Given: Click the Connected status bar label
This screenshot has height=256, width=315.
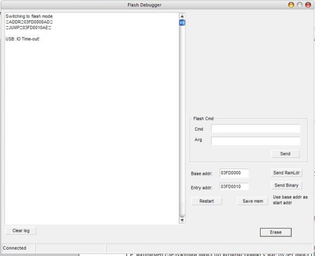Looking at the screenshot, I should [x=14, y=248].
